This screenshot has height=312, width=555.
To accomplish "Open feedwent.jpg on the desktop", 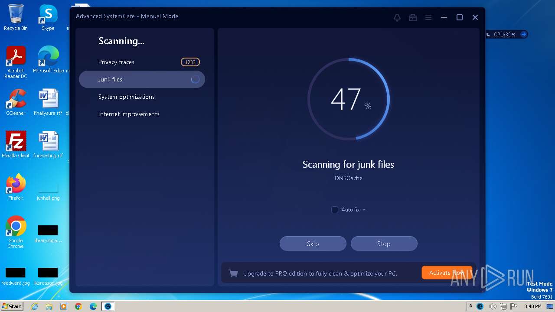I will (x=16, y=276).
